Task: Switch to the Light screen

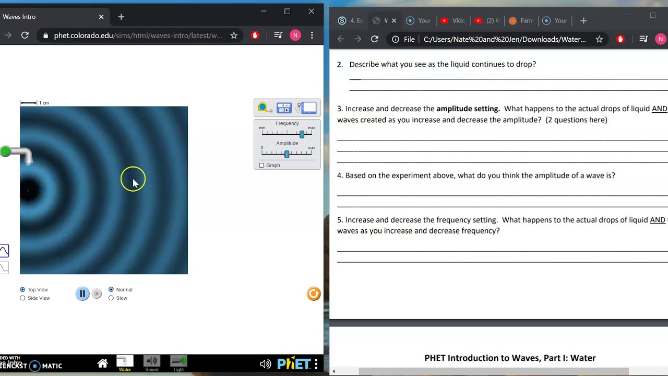Action: (x=178, y=363)
